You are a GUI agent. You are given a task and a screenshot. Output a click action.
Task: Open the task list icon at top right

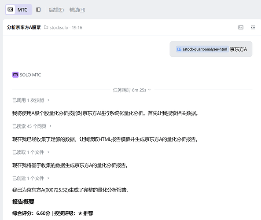tap(253, 27)
